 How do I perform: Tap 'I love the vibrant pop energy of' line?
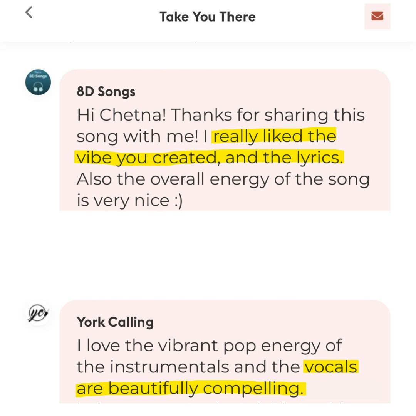click(209, 346)
